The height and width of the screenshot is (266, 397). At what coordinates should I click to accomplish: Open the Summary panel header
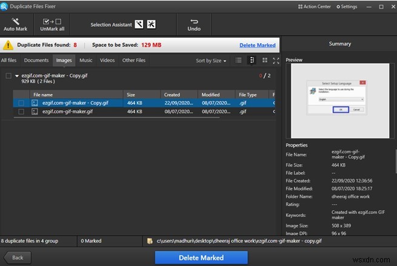point(339,44)
